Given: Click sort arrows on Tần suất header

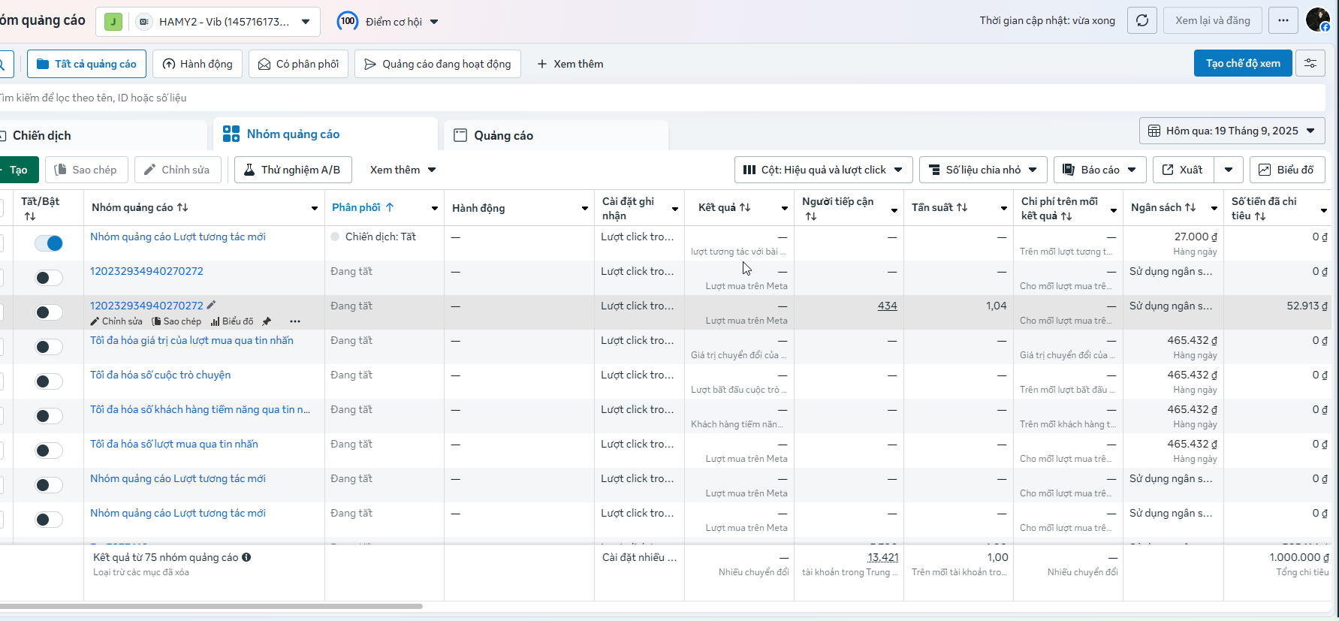Looking at the screenshot, I should click(x=962, y=207).
